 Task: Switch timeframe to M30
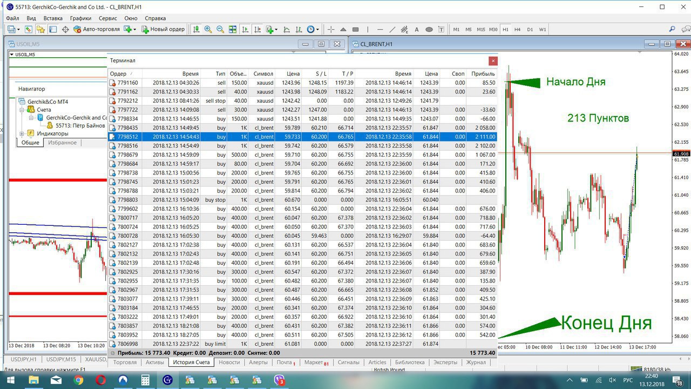click(x=493, y=29)
